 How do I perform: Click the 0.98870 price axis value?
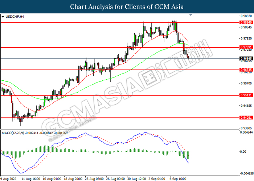coord(246,16)
